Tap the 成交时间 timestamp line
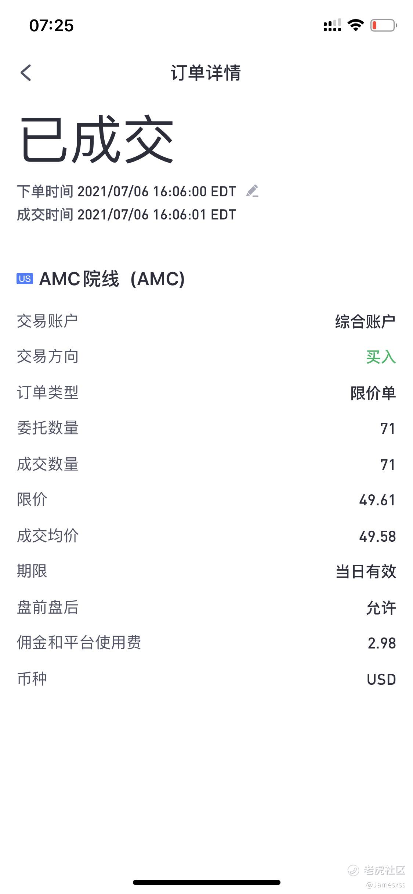Viewport: 413px width, 894px height. click(x=127, y=215)
